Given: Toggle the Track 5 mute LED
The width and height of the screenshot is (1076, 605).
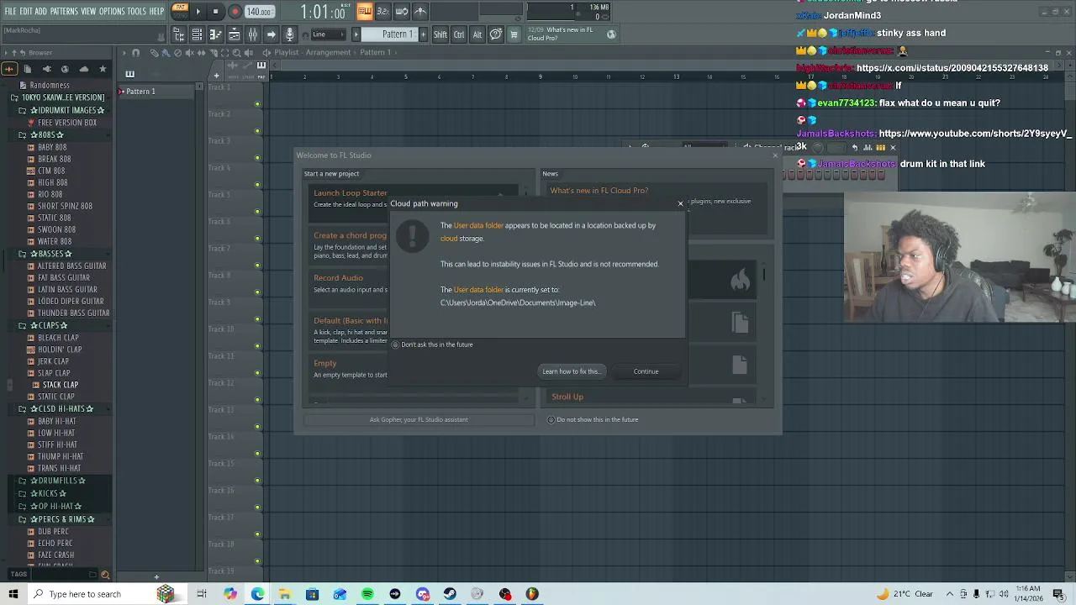Looking at the screenshot, I should pos(258,212).
